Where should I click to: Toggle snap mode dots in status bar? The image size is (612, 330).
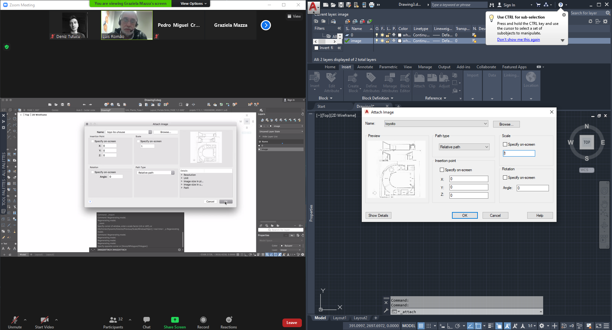(x=429, y=326)
